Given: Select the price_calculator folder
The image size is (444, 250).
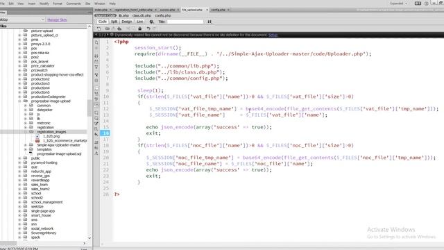Looking at the screenshot, I should [42, 66].
